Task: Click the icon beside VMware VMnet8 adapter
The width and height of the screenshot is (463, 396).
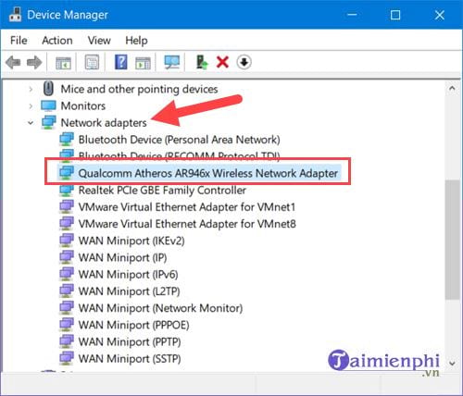Action: coord(67,223)
